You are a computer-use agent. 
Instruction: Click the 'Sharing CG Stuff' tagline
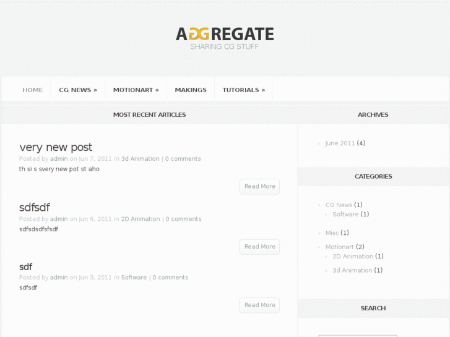225,47
